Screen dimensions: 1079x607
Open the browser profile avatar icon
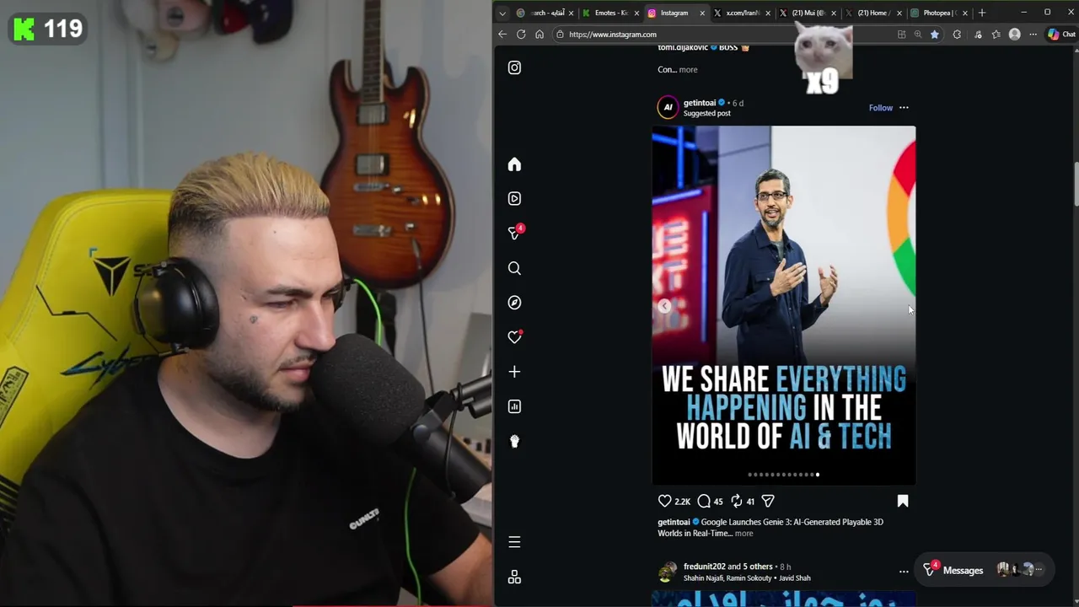[1015, 35]
